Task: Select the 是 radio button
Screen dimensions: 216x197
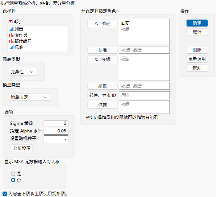Action: coord(13,174)
